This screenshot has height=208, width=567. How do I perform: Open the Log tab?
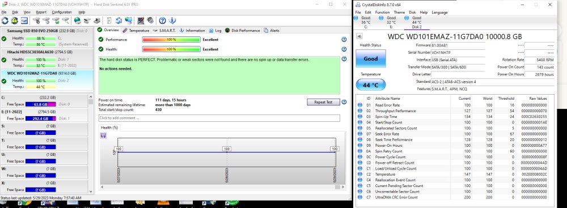tap(215, 31)
